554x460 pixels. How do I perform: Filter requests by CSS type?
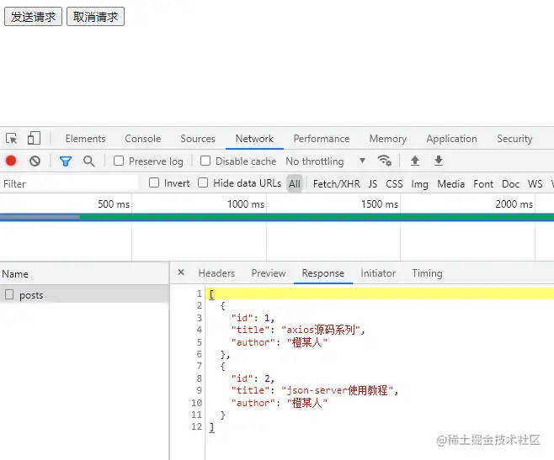pos(394,184)
